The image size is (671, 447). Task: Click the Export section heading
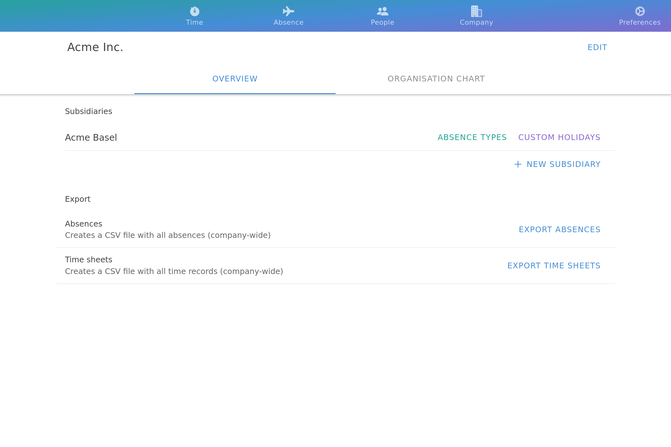(x=78, y=199)
